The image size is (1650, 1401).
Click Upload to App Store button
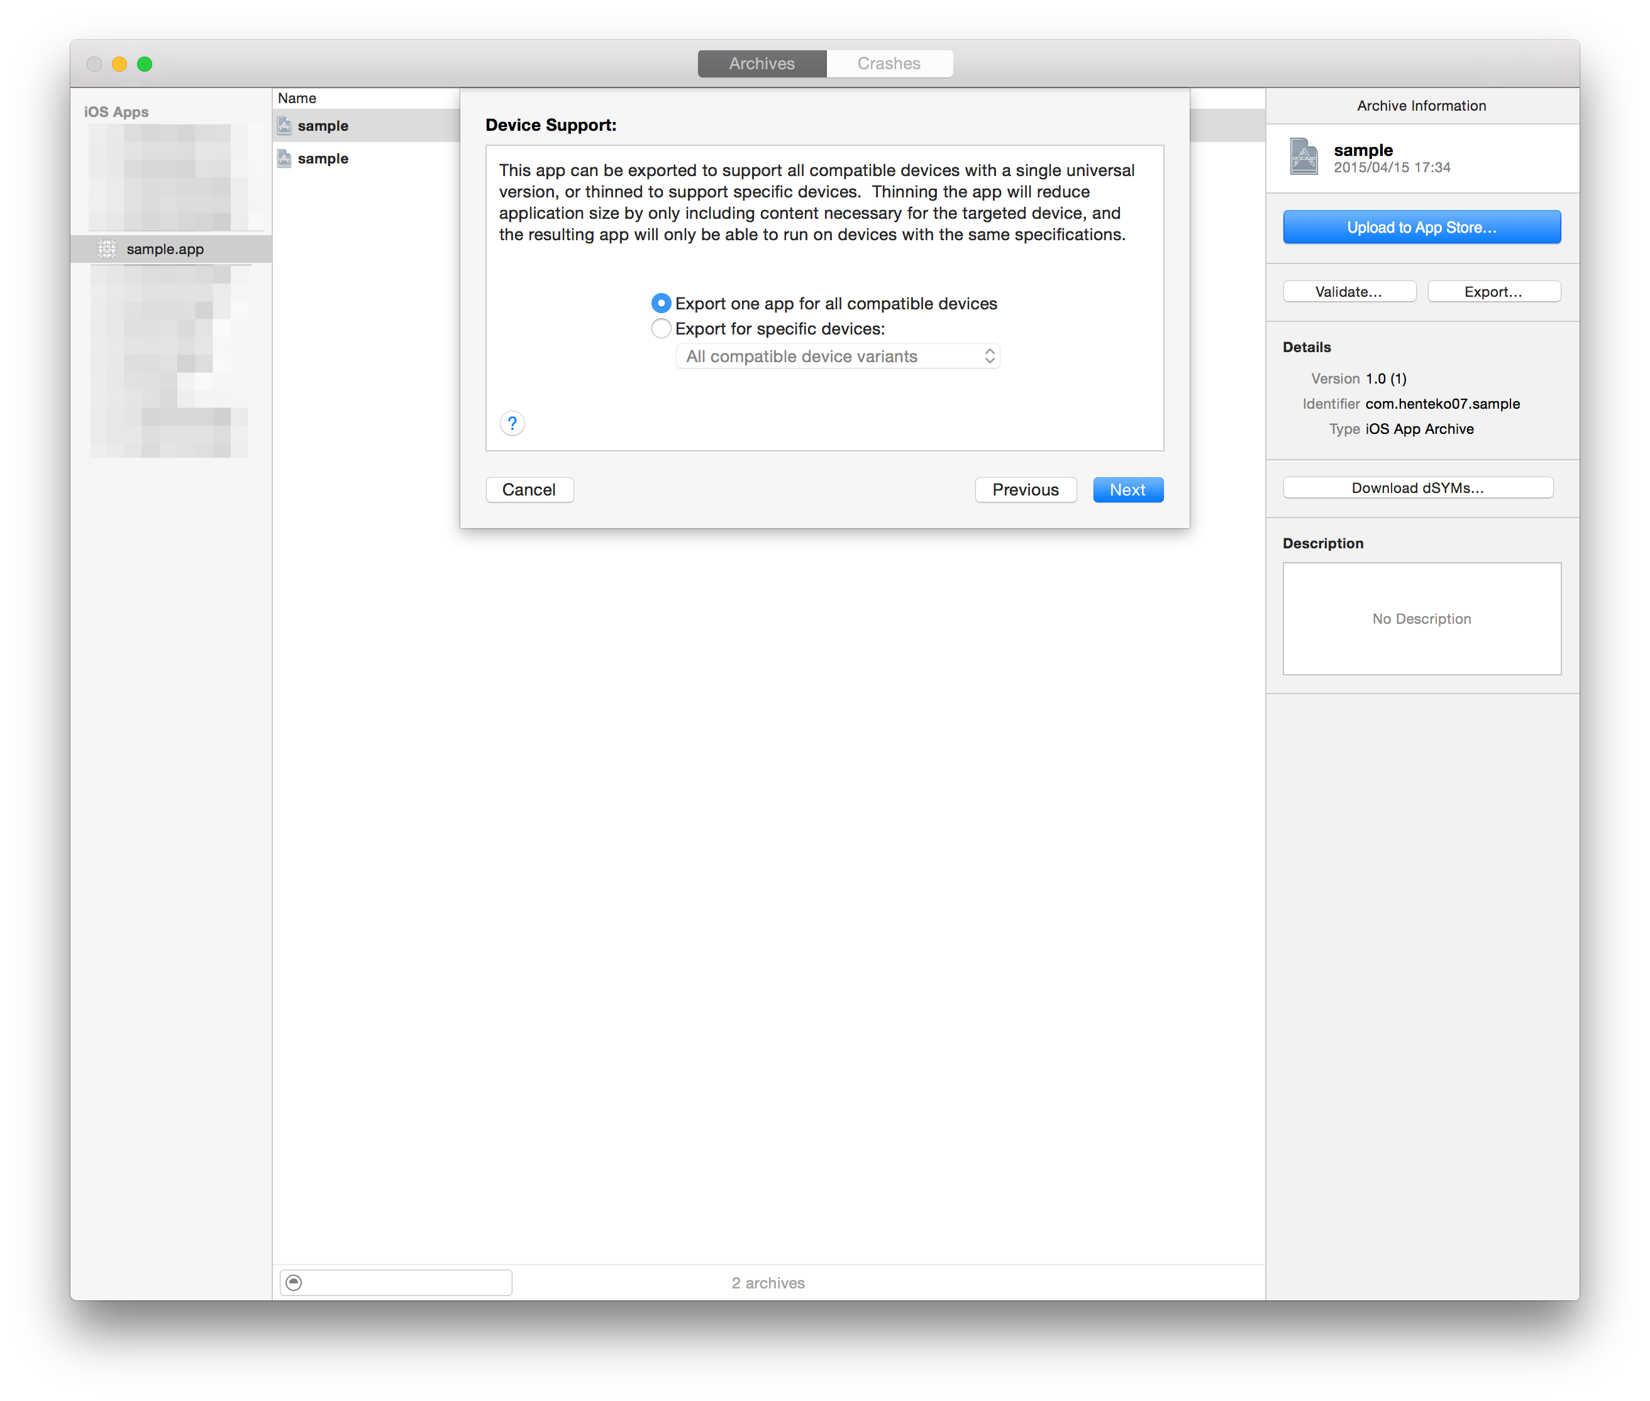pos(1420,228)
